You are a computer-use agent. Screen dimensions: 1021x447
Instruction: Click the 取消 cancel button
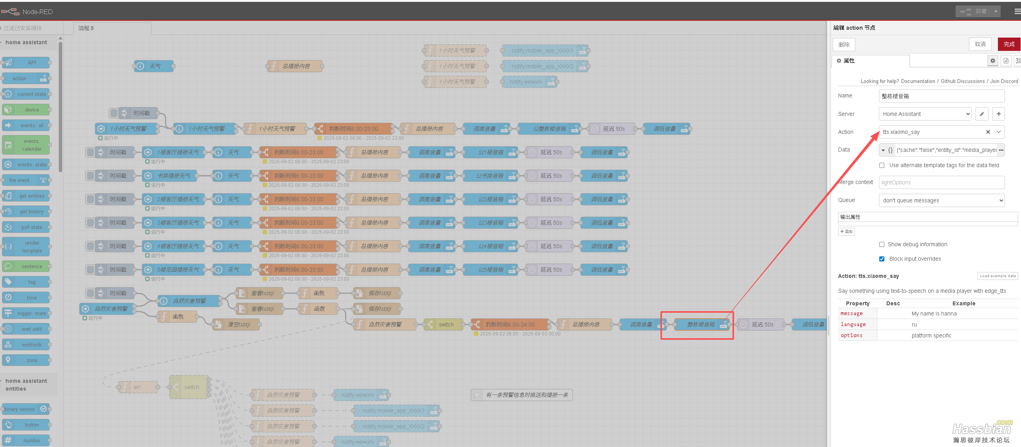(980, 44)
